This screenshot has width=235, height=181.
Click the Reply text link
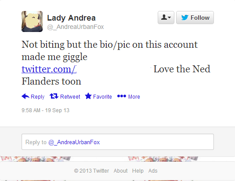[38, 96]
